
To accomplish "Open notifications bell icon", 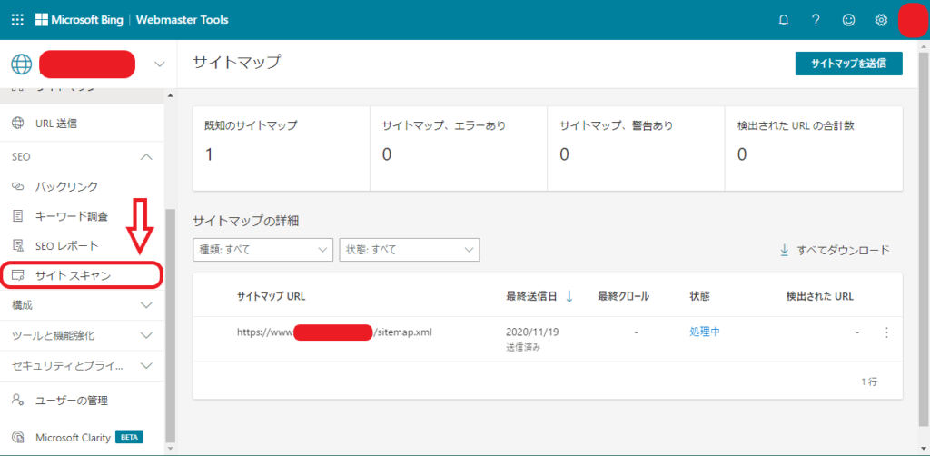I will [x=784, y=20].
